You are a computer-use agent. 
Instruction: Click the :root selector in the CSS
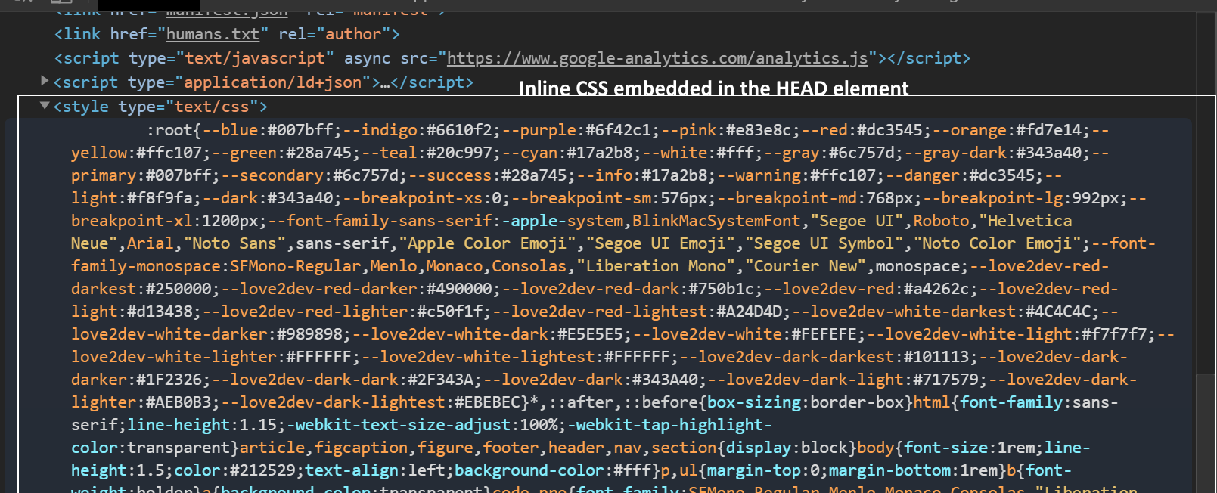pyautogui.click(x=170, y=130)
